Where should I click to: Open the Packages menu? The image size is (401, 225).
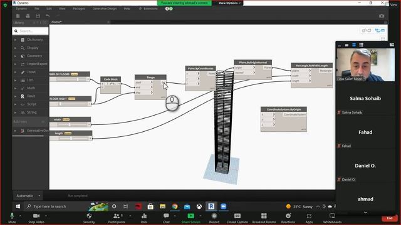point(79,9)
